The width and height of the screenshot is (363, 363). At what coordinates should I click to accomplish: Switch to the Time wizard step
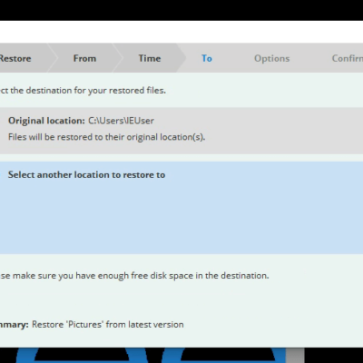pos(150,58)
